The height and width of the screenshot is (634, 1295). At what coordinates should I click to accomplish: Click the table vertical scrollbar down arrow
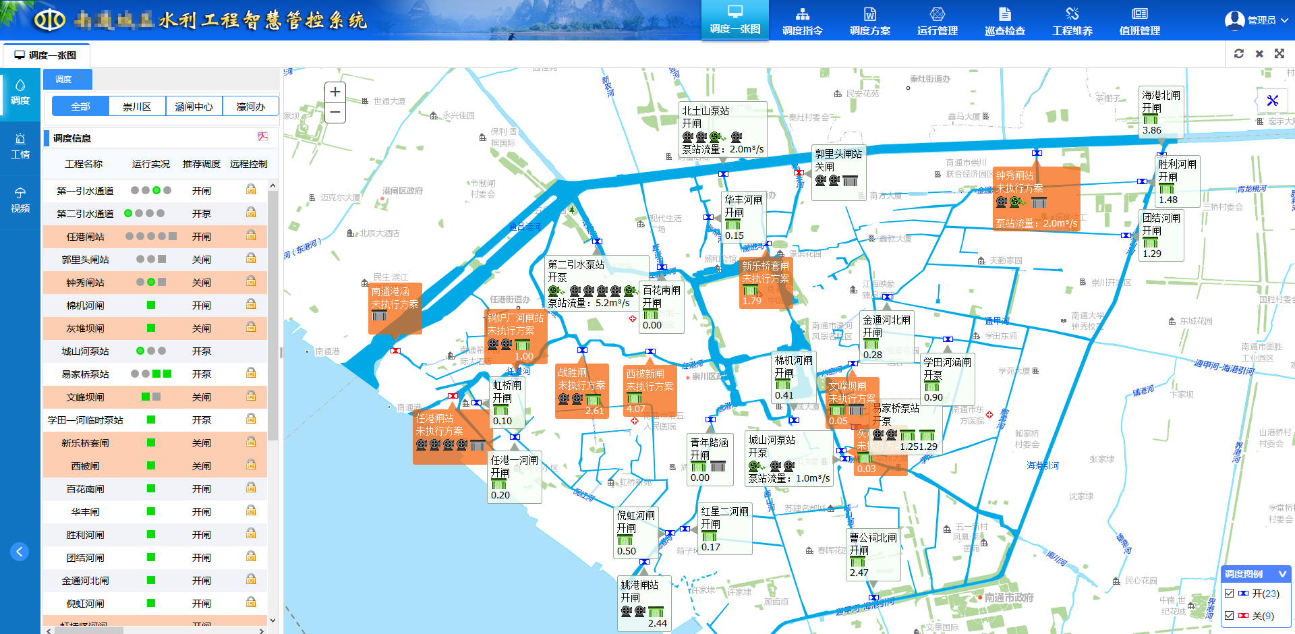tap(272, 620)
